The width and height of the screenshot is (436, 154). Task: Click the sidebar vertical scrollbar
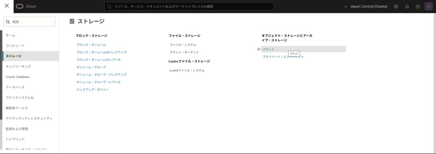tap(1, 75)
